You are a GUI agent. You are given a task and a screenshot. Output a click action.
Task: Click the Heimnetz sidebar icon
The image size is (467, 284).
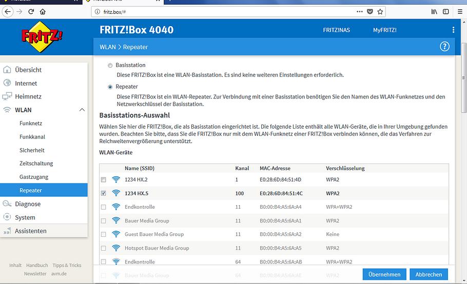point(7,96)
